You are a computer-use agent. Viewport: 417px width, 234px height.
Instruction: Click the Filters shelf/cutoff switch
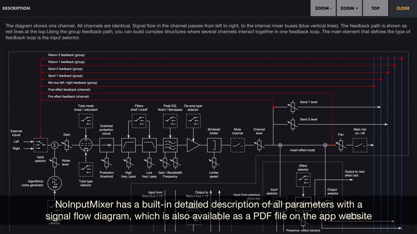(x=139, y=121)
